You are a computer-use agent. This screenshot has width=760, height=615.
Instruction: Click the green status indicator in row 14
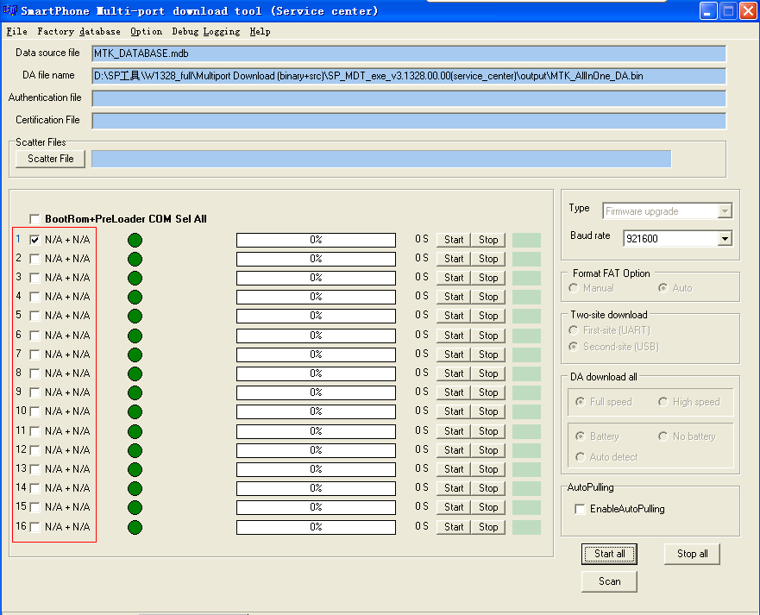point(135,488)
